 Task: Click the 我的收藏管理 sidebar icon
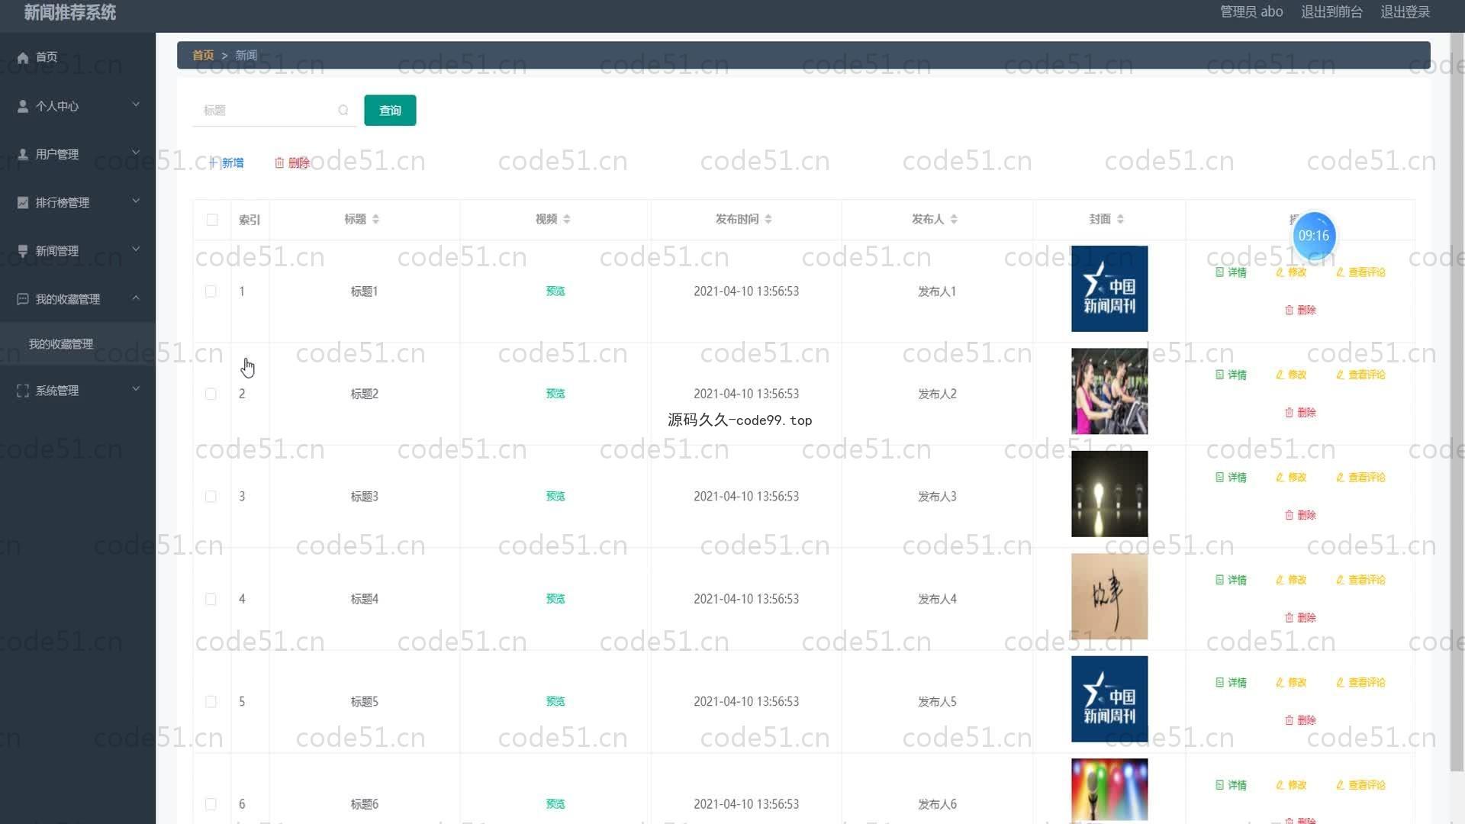click(23, 299)
